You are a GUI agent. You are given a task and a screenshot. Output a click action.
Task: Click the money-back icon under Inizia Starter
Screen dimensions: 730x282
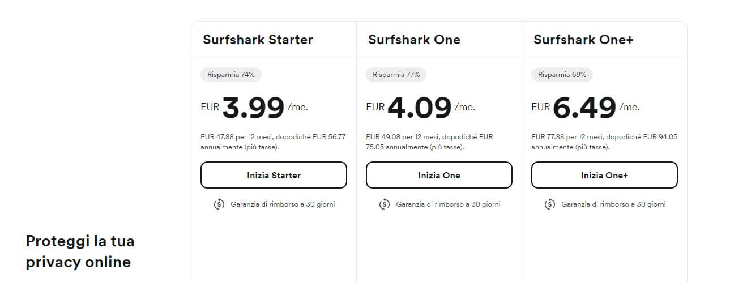coord(219,204)
